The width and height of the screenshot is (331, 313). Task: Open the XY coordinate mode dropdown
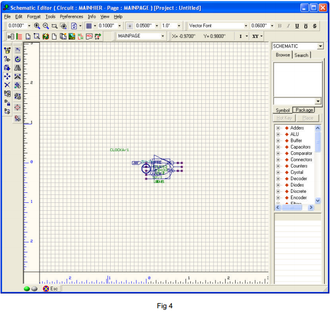point(261,36)
